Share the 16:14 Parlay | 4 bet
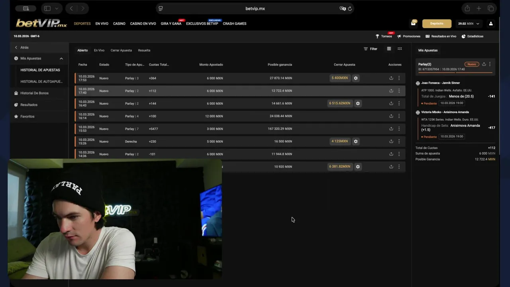 pyautogui.click(x=391, y=116)
